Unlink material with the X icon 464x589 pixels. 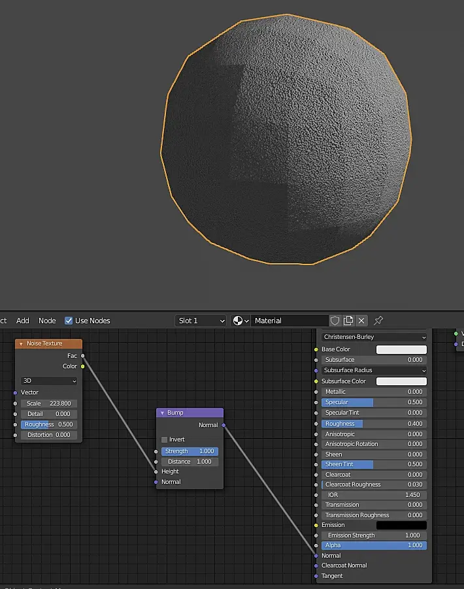[361, 321]
